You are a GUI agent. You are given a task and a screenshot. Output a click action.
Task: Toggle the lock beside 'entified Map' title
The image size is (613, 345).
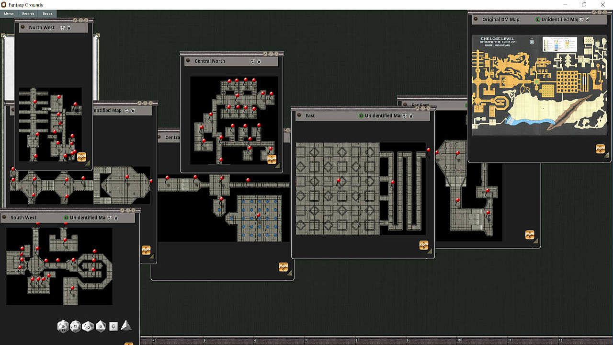(133, 111)
